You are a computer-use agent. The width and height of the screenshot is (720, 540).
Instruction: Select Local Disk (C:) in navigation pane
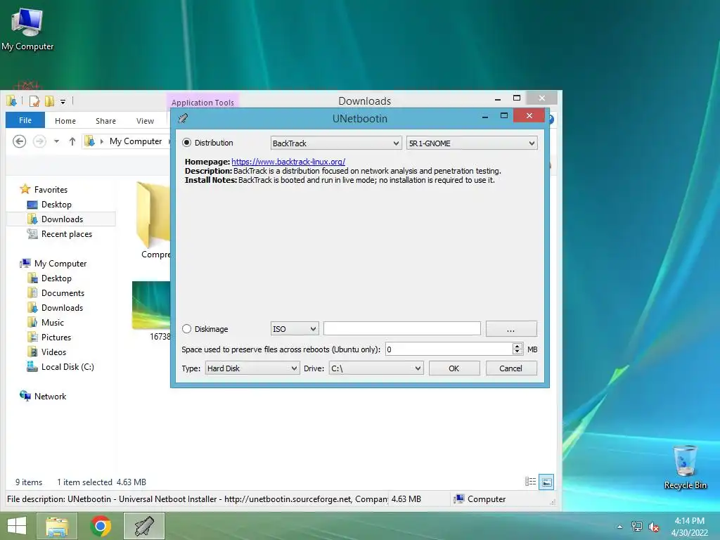tap(67, 367)
